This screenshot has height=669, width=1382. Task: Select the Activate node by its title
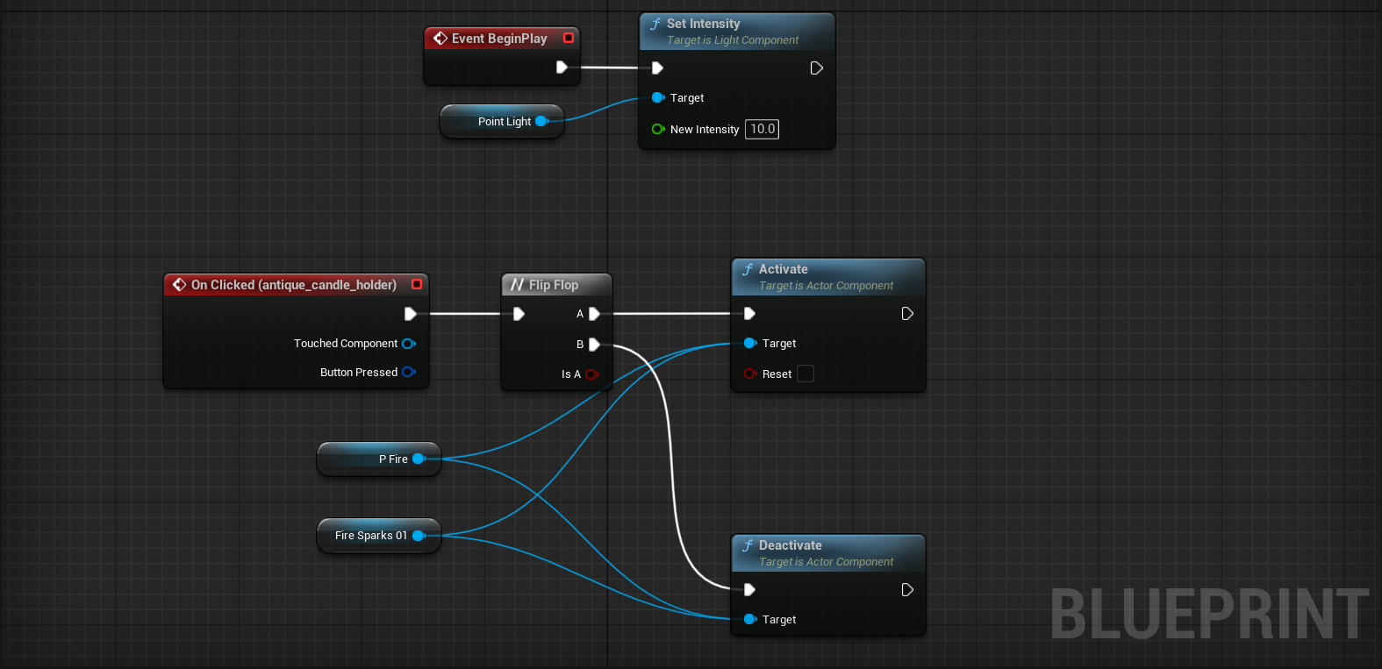[x=783, y=269]
